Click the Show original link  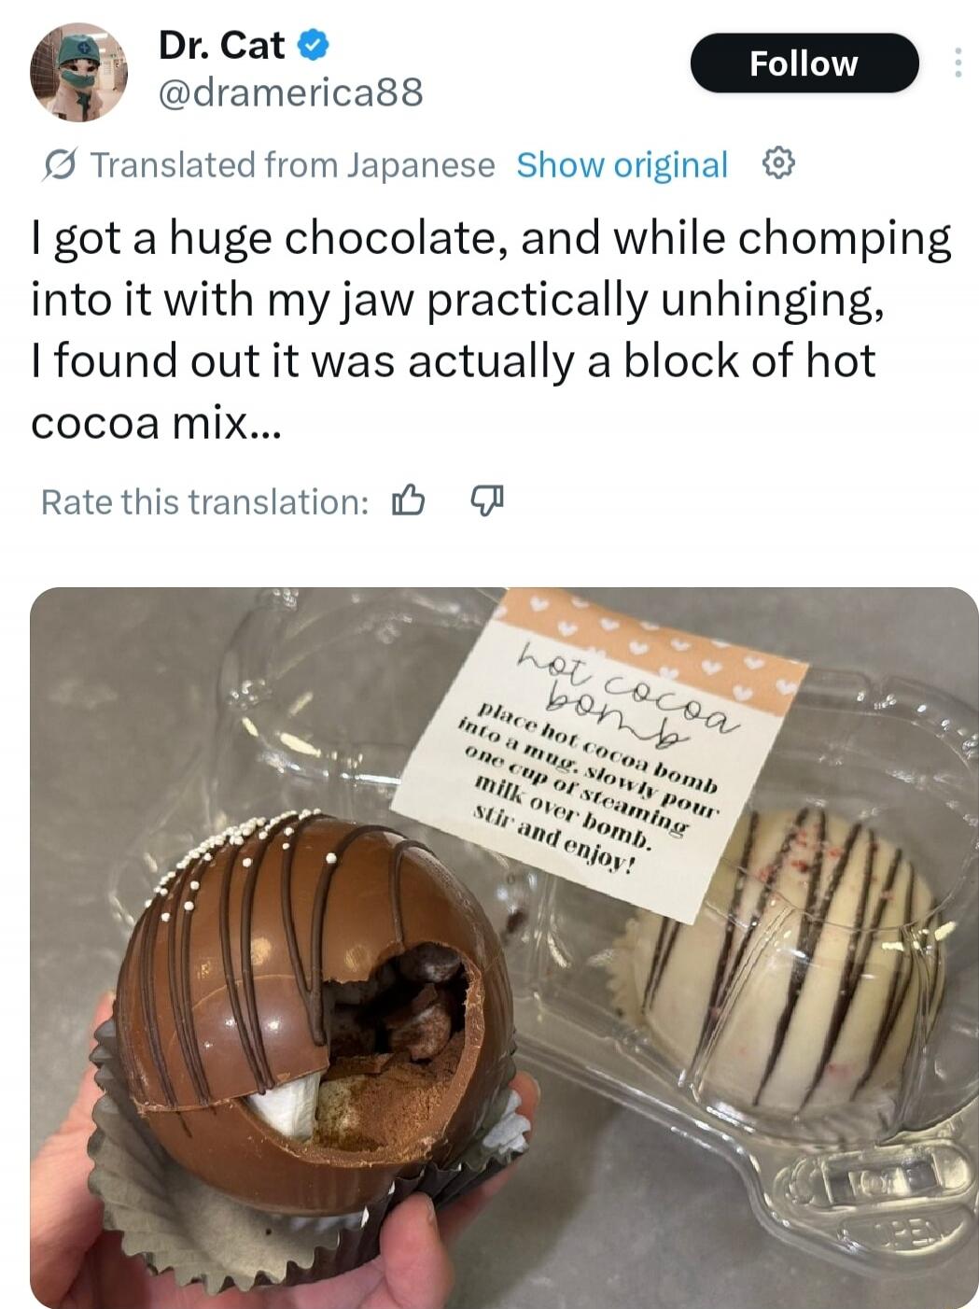pos(624,165)
